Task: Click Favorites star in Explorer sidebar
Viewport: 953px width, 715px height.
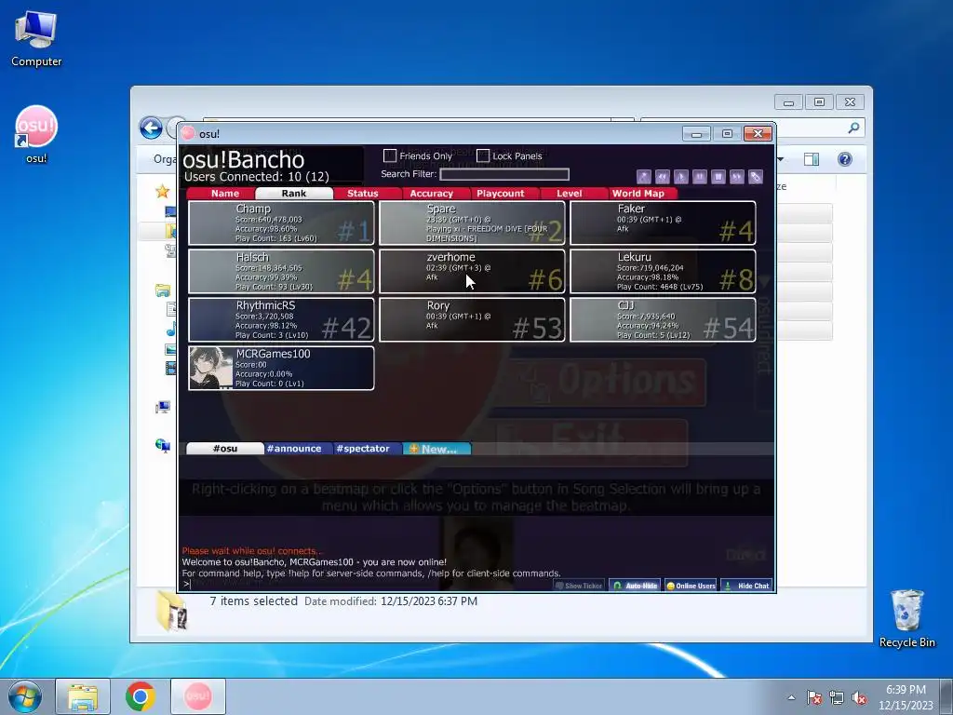Action: point(162,192)
